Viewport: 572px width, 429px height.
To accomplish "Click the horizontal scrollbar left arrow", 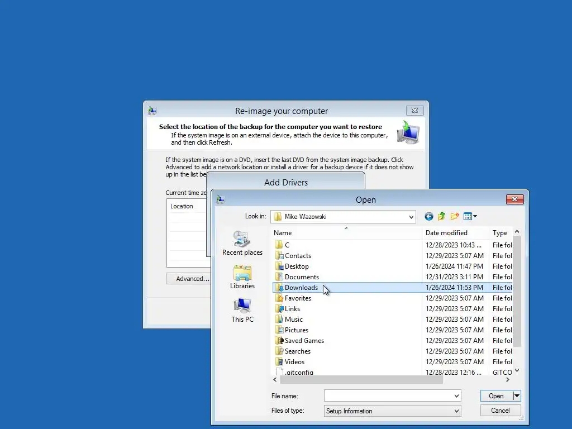I will pos(275,379).
